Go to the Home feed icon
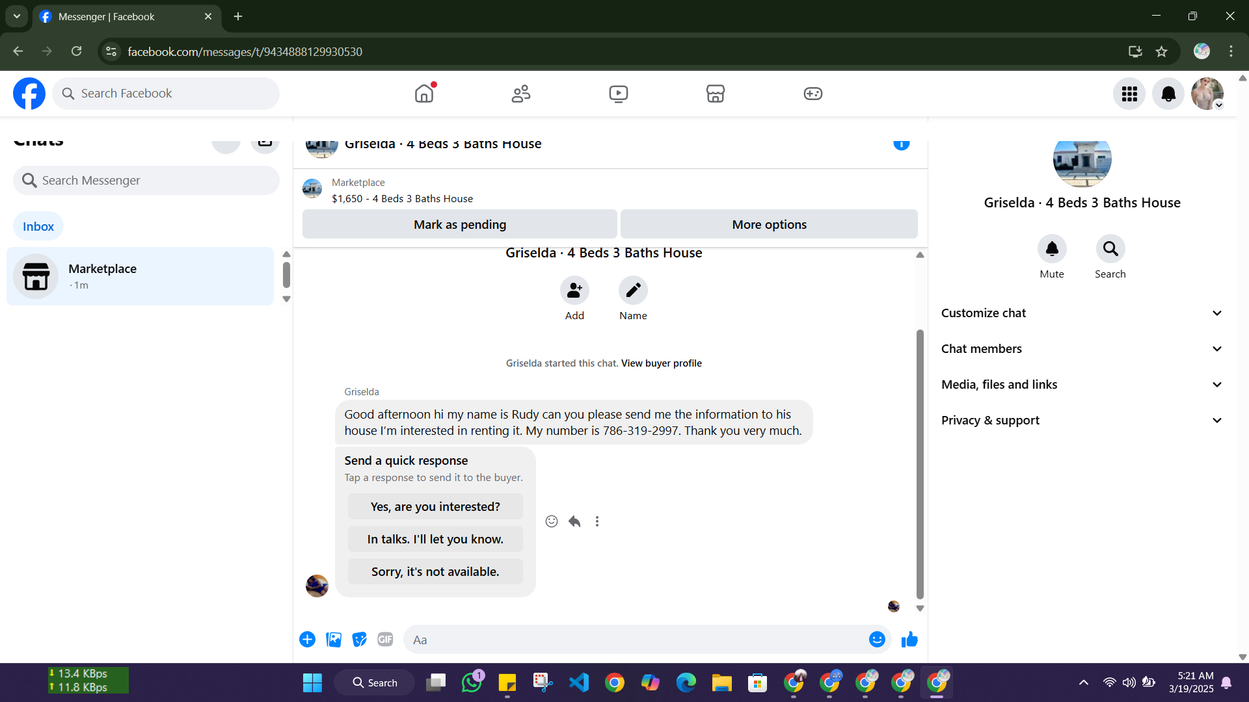Viewport: 1249px width, 702px height. [424, 94]
